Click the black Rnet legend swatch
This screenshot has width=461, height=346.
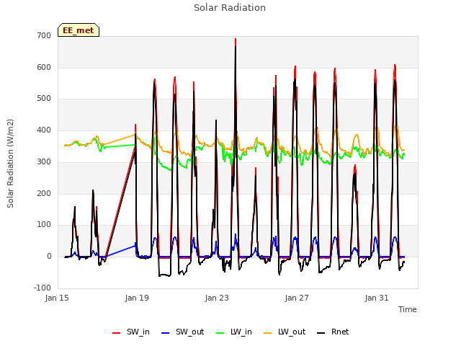tap(321, 333)
